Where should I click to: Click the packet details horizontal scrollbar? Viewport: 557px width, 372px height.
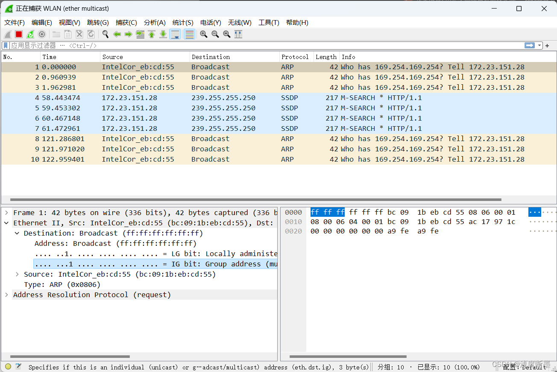tap(70, 356)
